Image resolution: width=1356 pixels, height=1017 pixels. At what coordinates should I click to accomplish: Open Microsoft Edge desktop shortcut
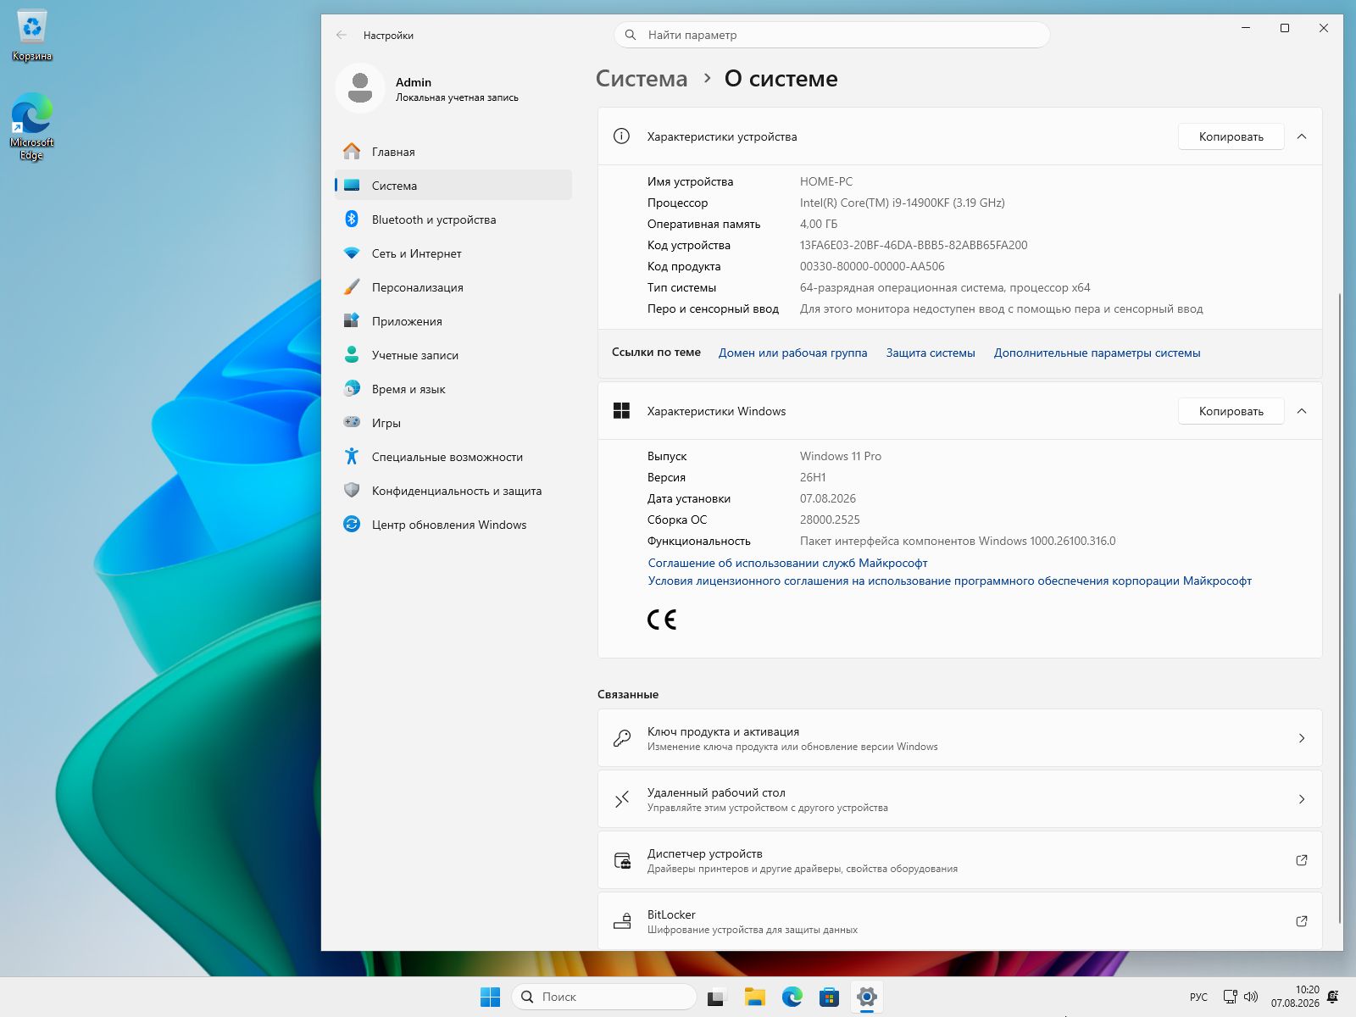coord(32,125)
